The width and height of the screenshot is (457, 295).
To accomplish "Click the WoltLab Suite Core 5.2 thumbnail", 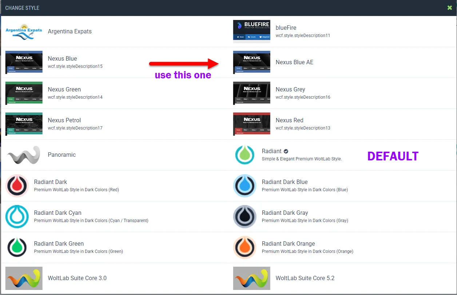I will click(x=251, y=278).
